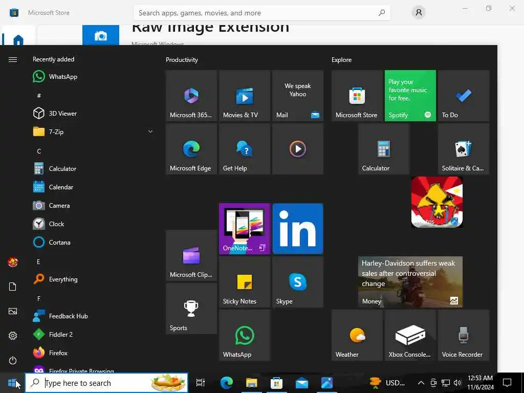Open Microsoft Clipchamp tile

191,255
